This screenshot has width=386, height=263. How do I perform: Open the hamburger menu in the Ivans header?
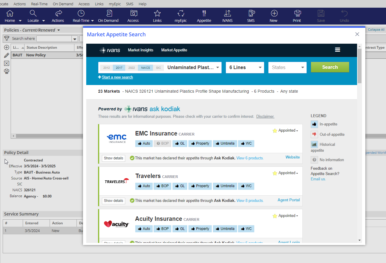pos(338,50)
